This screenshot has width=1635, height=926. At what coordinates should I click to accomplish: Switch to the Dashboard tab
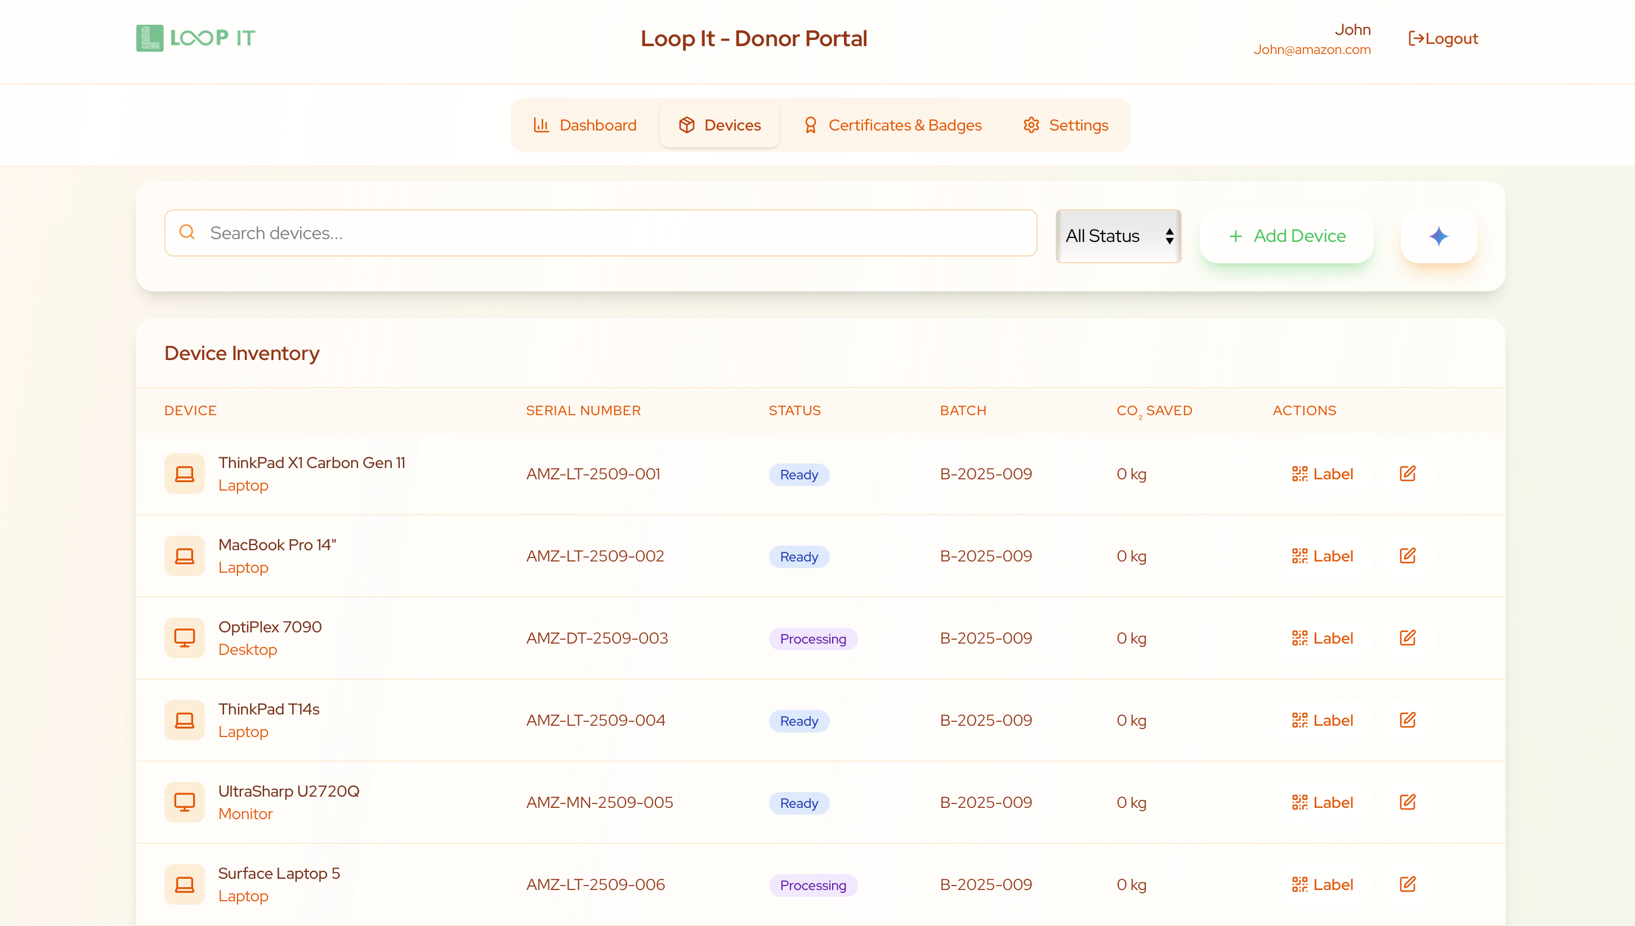tap(584, 125)
